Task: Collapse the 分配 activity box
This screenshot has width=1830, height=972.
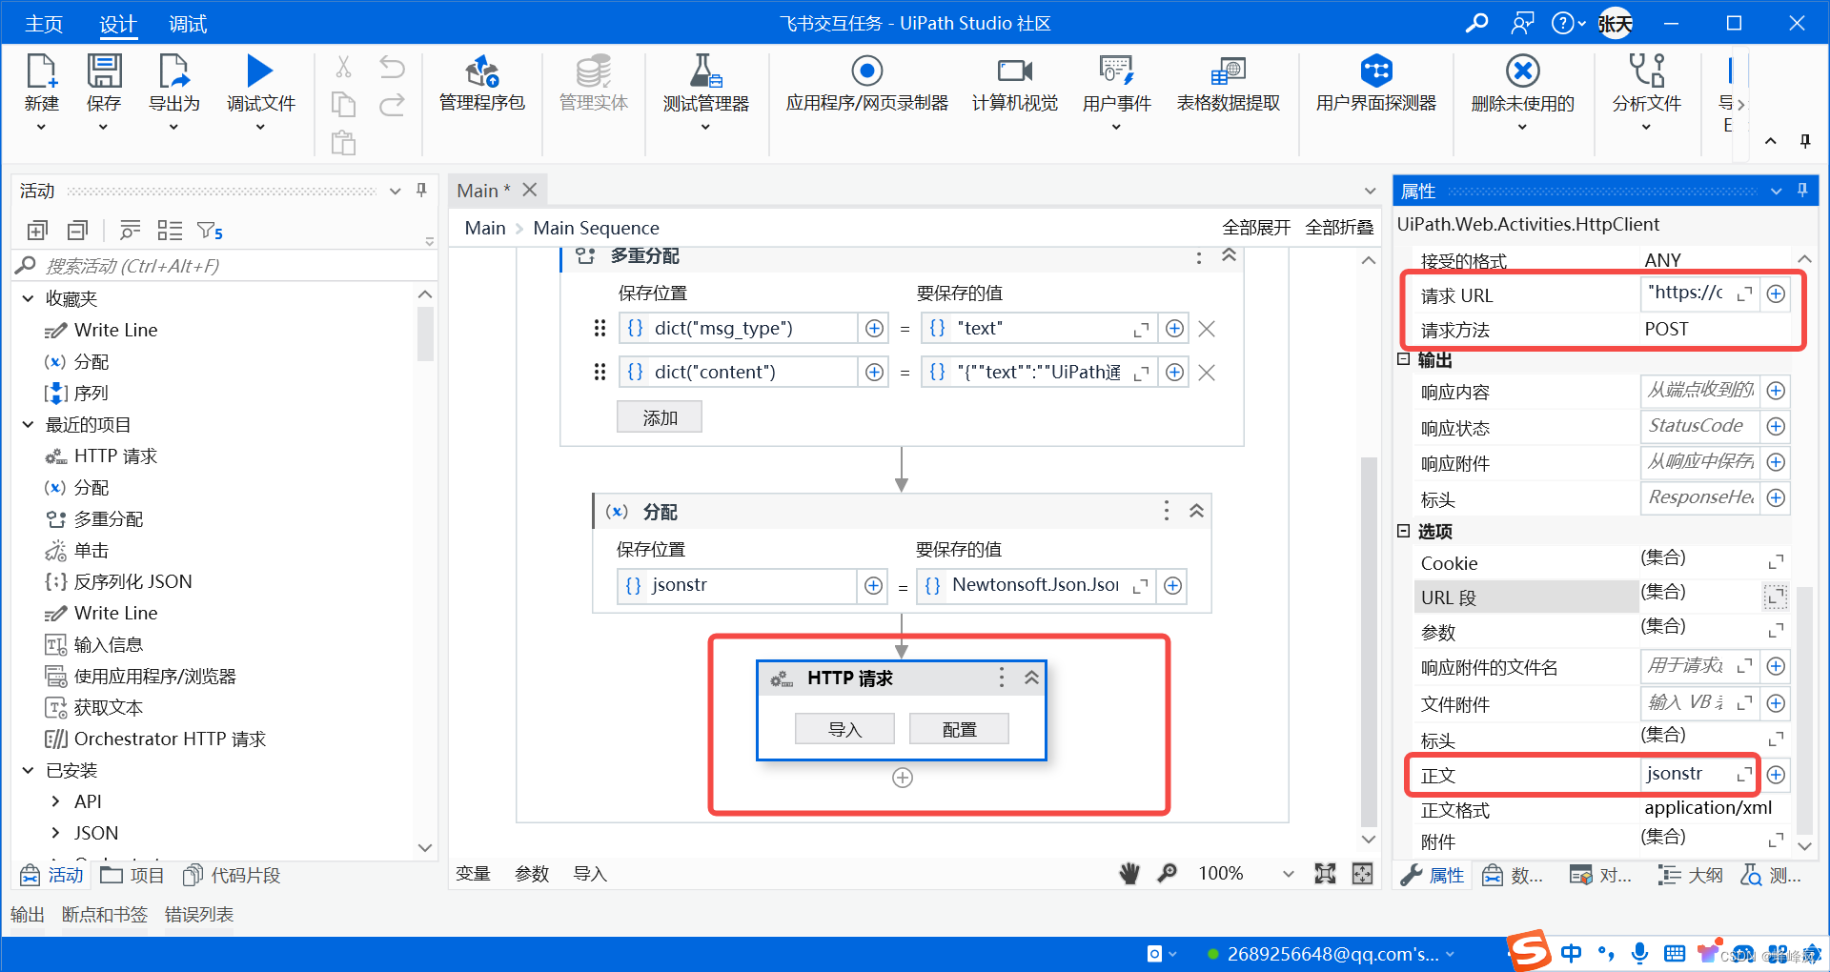Action: 1196,511
